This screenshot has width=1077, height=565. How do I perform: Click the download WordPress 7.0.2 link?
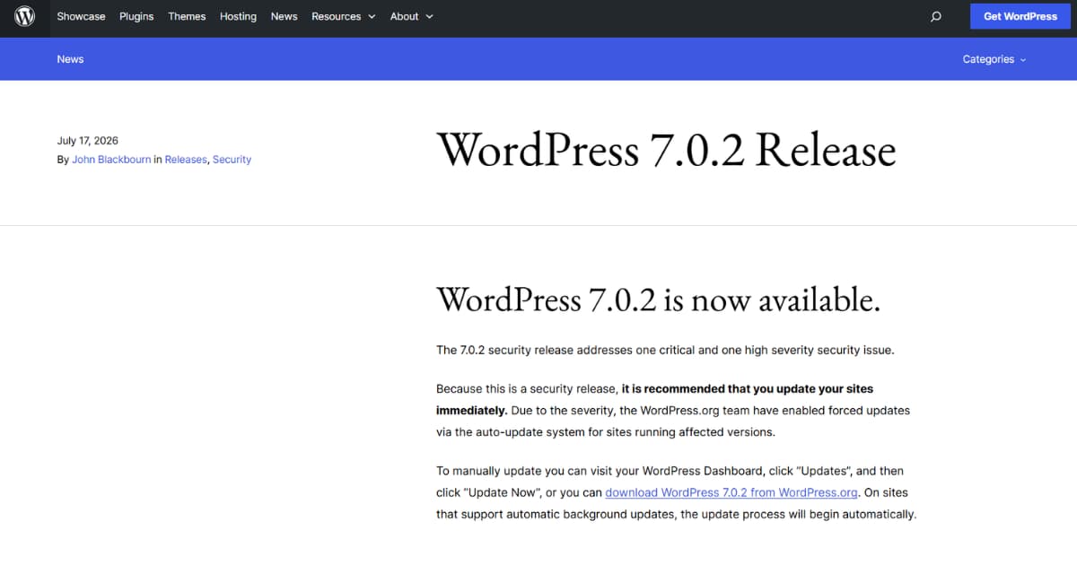(x=731, y=492)
